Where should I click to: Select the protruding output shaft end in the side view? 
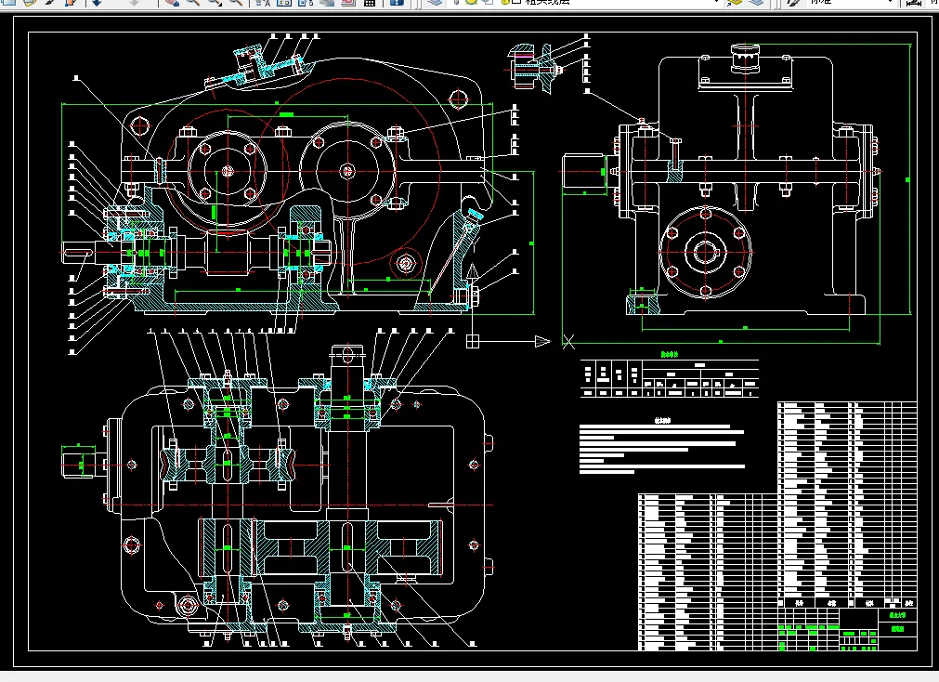tap(584, 171)
